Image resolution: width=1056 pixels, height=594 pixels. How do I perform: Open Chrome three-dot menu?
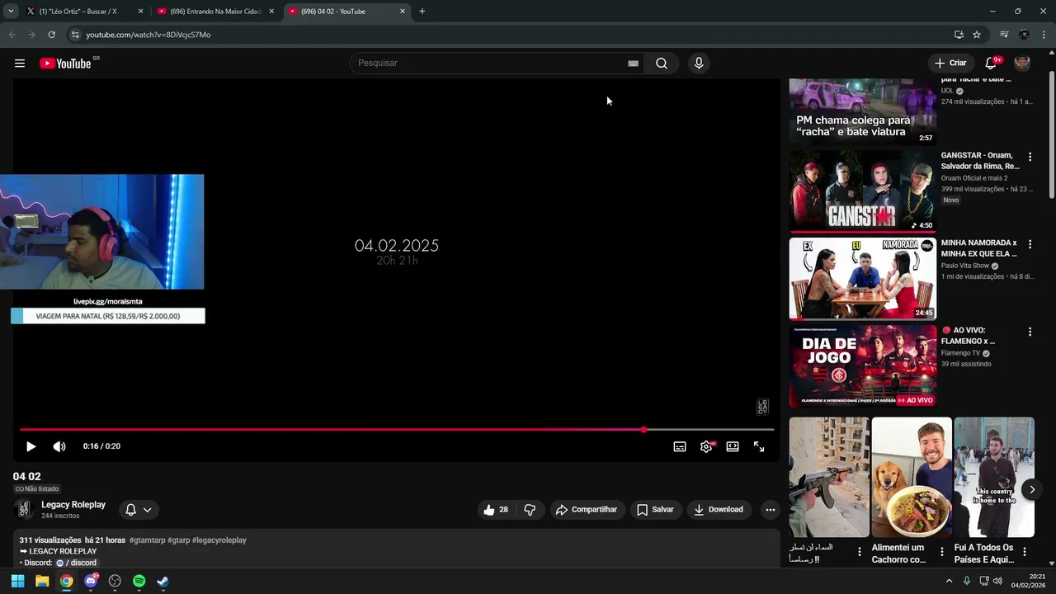point(1044,35)
